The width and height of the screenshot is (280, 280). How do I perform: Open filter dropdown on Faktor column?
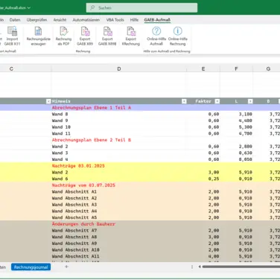[x=217, y=101]
